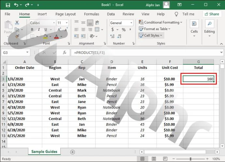Open Cell Styles dropdown
The height and width of the screenshot is (162, 225).
pos(150,35)
